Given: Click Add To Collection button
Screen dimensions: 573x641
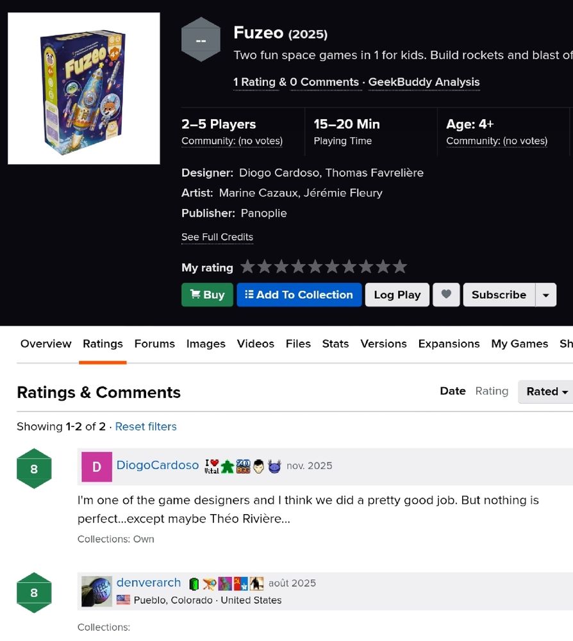Looking at the screenshot, I should (299, 295).
